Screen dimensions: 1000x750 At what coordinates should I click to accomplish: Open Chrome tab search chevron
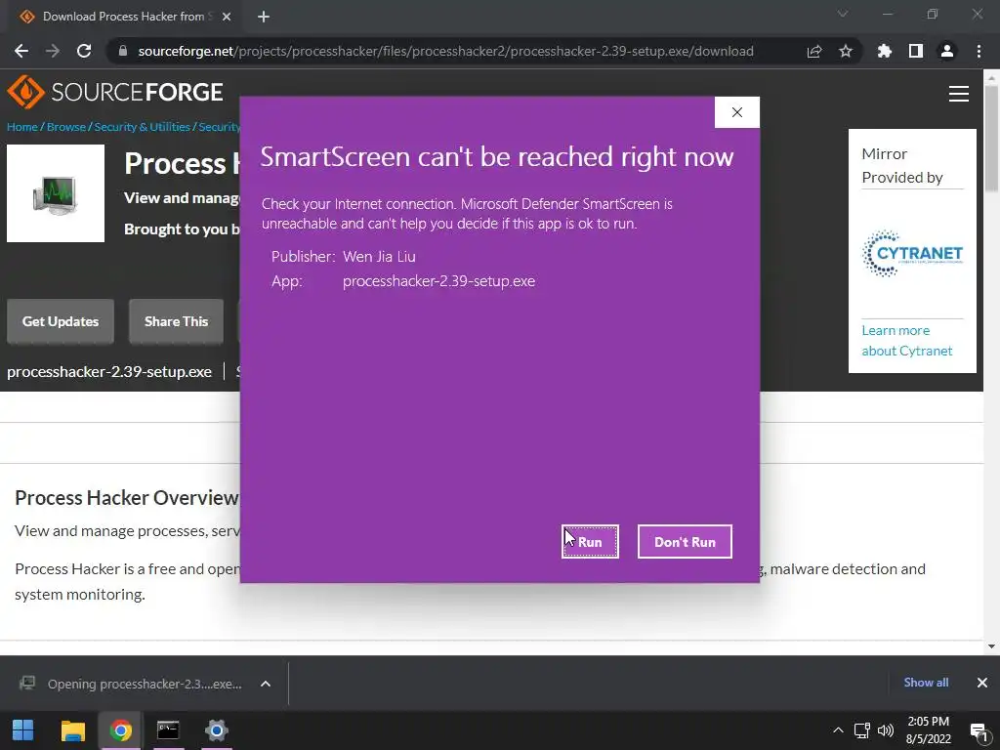tap(843, 14)
